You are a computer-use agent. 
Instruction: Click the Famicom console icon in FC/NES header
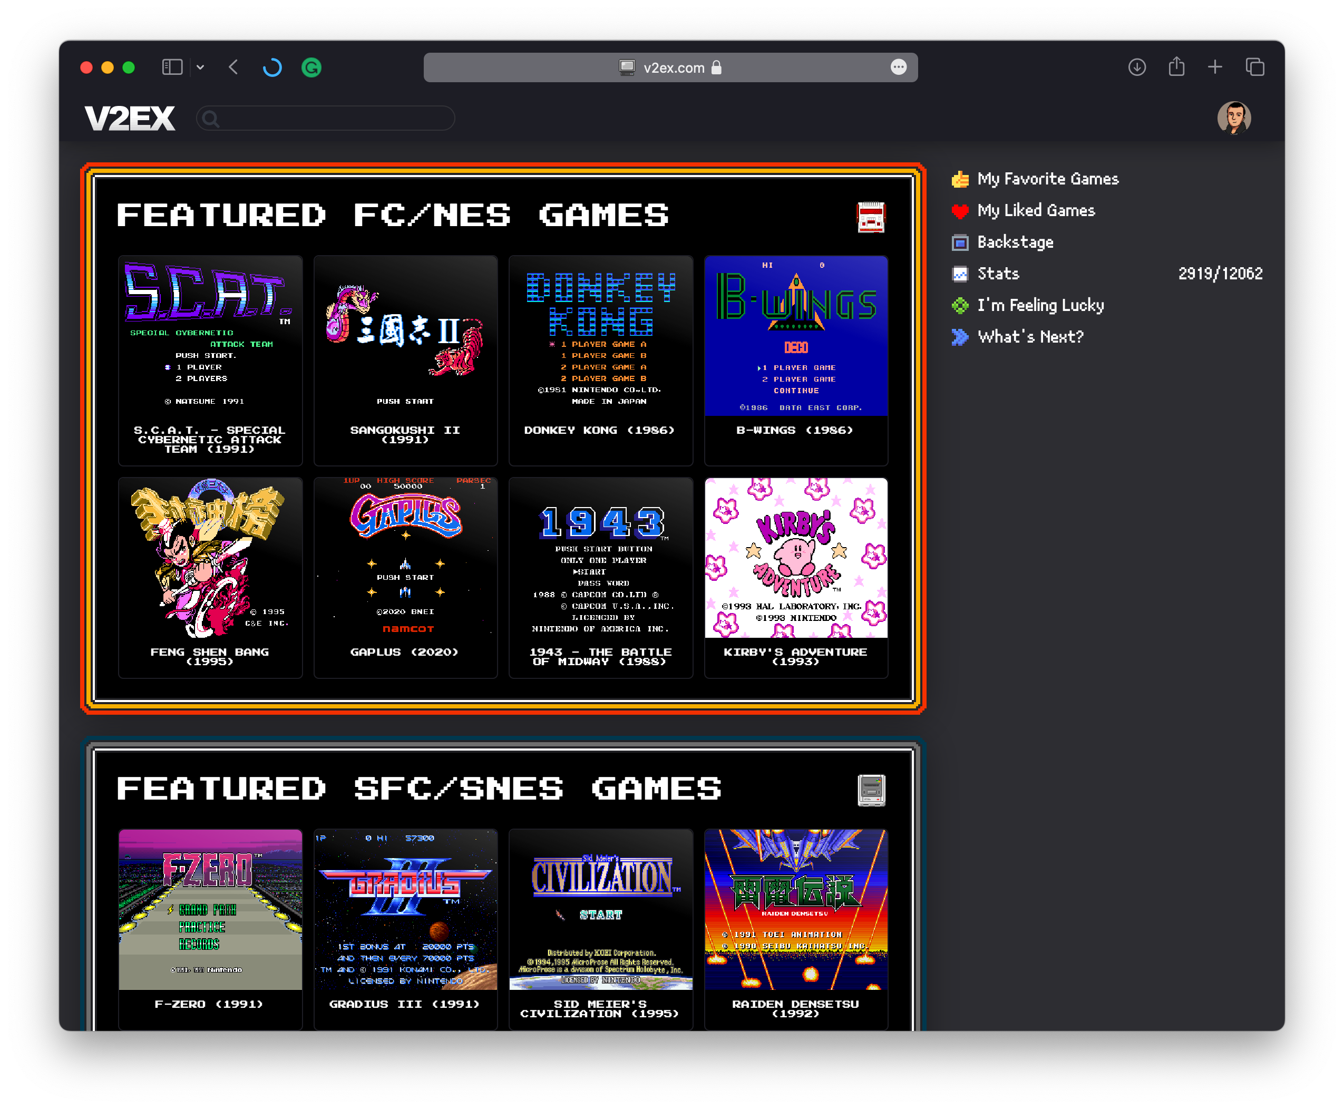(x=872, y=217)
